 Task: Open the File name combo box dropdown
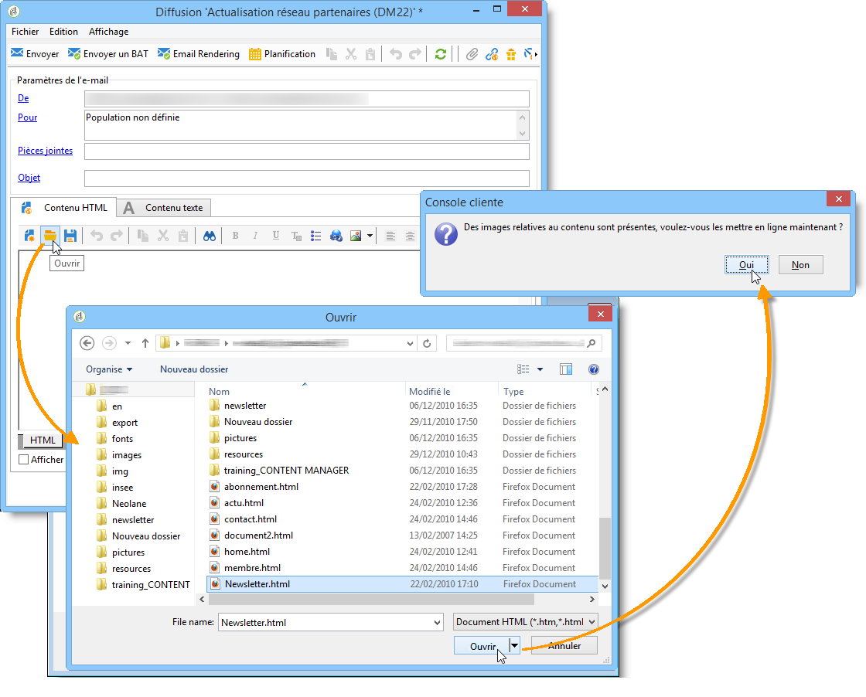(438, 623)
